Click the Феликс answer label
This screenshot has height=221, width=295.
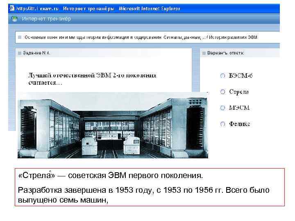tap(240, 124)
